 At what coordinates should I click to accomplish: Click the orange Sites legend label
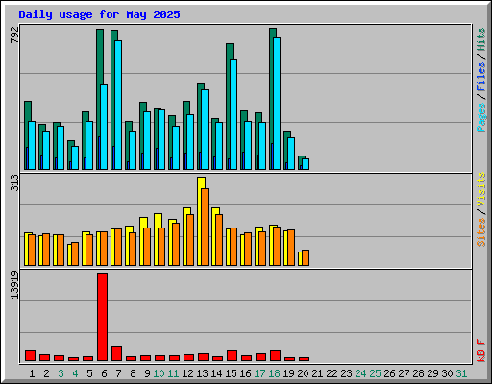point(481,232)
